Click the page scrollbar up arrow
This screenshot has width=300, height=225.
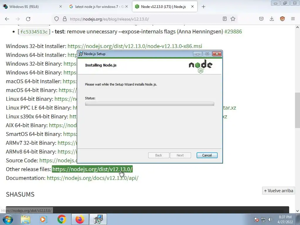click(x=297, y=27)
